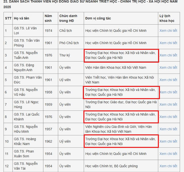184x172 pixels.
Task: Open Xem chi tiết link for Lê Ngọc Hùng
Action: point(168,105)
